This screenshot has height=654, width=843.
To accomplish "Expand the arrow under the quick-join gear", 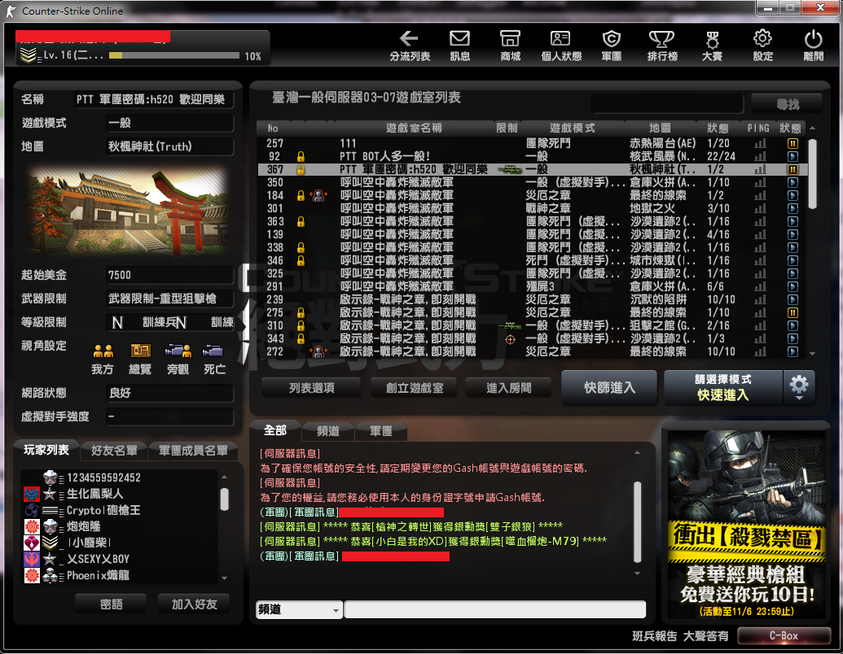I will point(799,398).
